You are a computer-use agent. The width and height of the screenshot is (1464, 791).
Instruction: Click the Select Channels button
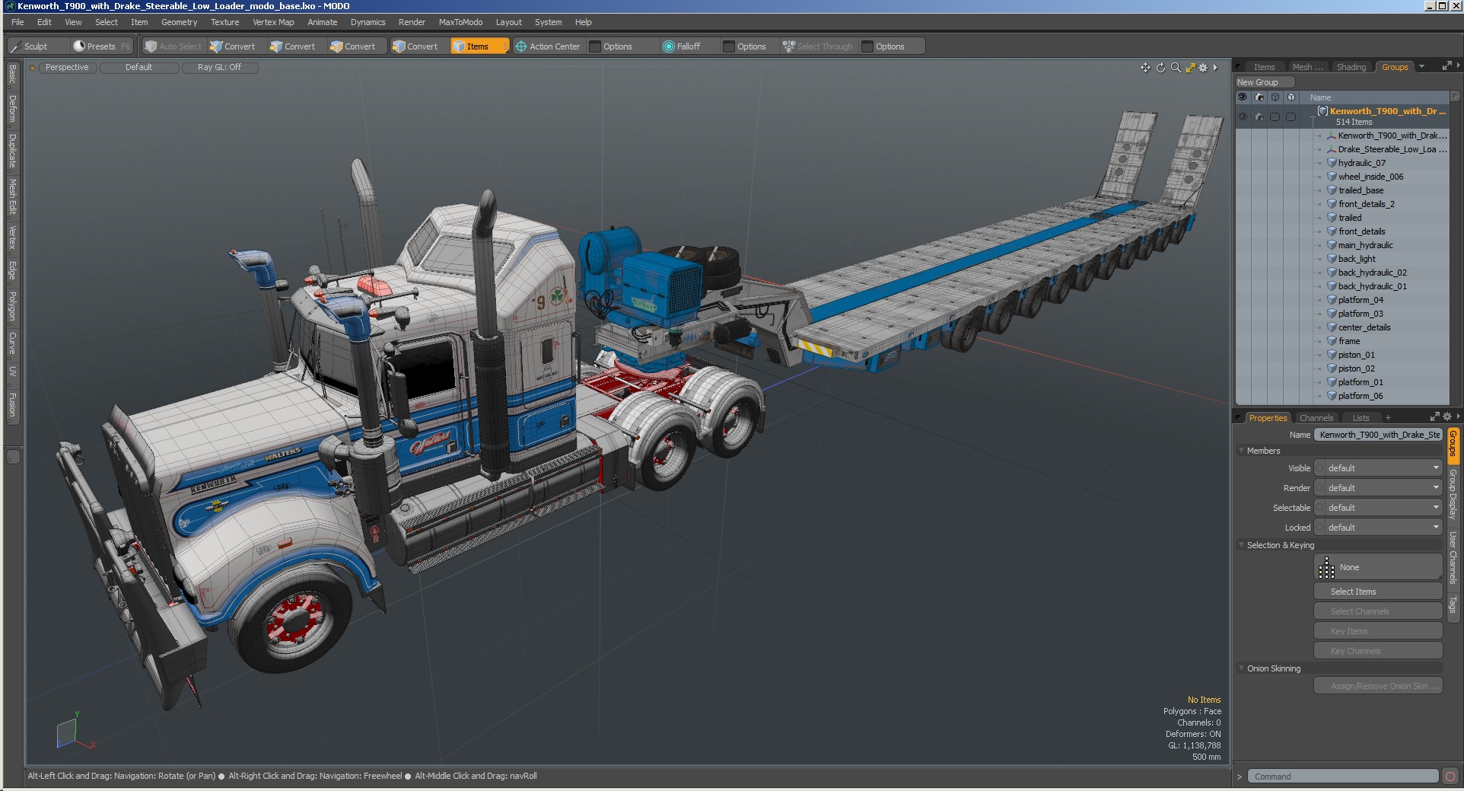tap(1378, 611)
